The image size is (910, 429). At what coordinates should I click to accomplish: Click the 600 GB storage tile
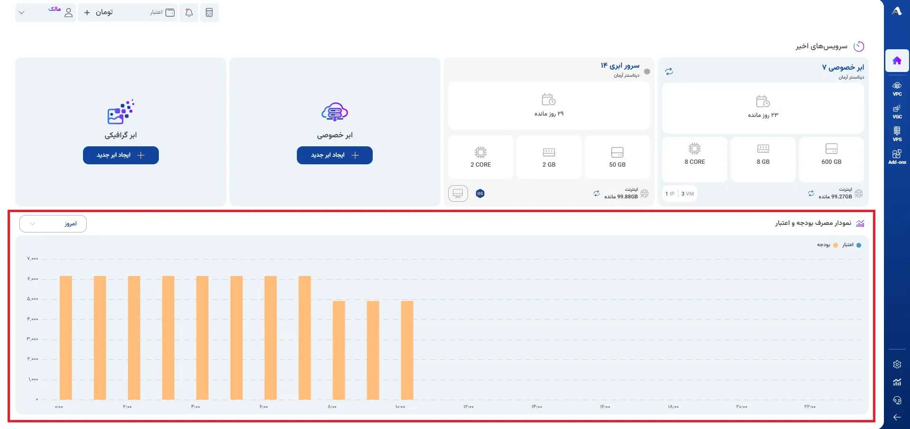click(831, 160)
